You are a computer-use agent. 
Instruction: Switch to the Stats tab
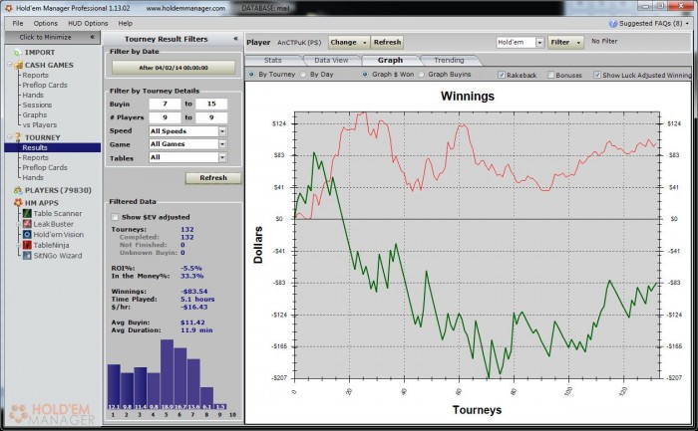click(x=272, y=60)
